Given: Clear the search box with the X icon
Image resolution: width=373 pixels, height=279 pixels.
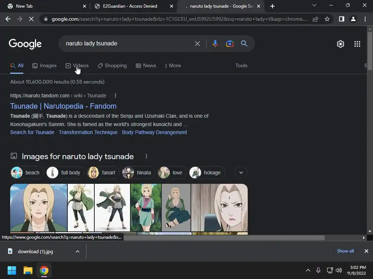Looking at the screenshot, I should click(197, 44).
